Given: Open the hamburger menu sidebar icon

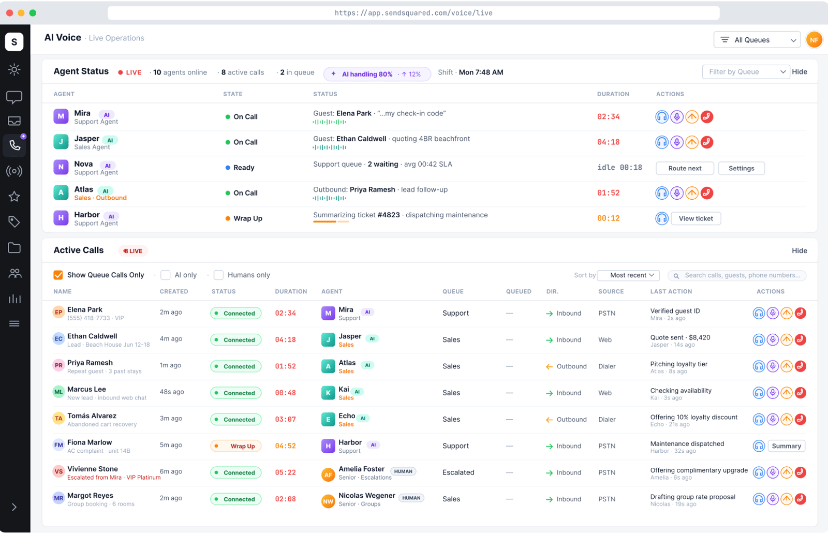Looking at the screenshot, I should tap(14, 324).
